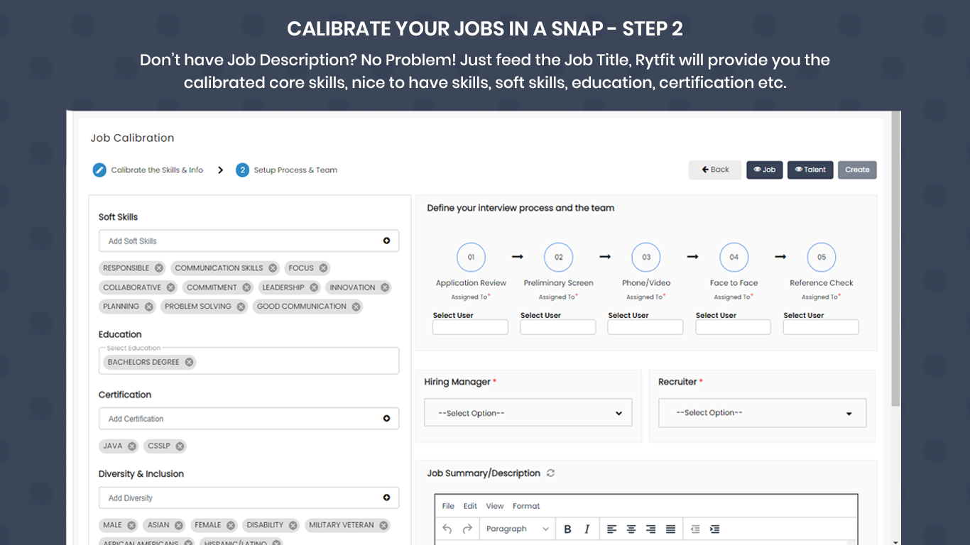Click the italic formatting icon

coord(587,529)
